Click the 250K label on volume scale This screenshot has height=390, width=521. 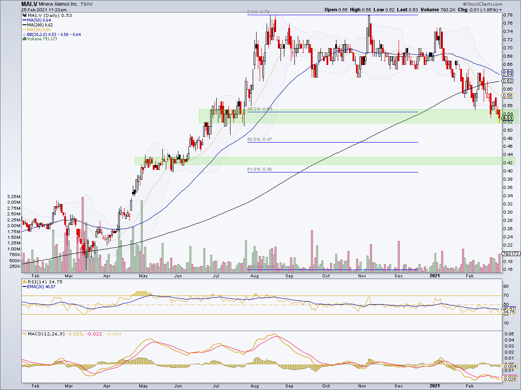[x=15, y=266]
